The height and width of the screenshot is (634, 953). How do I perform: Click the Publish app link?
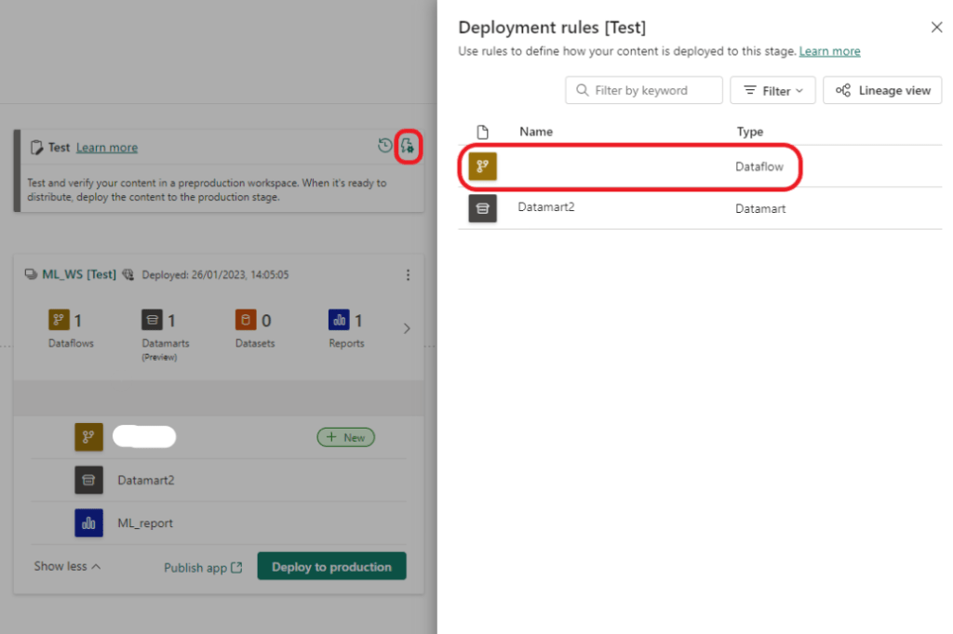203,567
